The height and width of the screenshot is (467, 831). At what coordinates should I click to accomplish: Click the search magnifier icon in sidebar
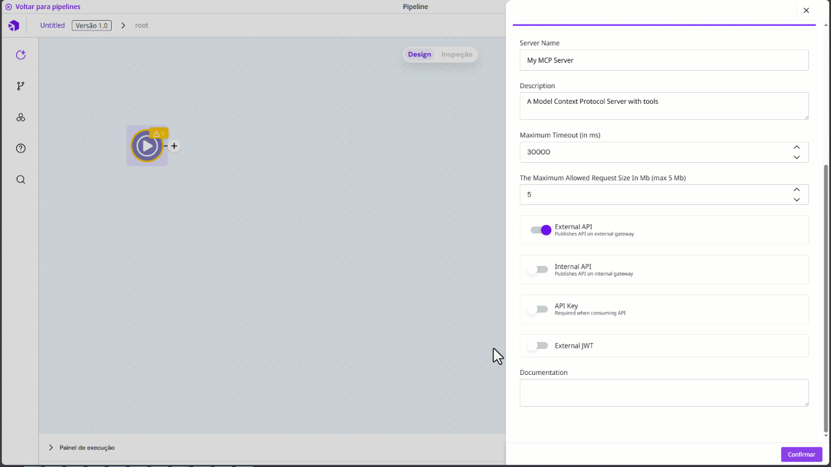[21, 180]
